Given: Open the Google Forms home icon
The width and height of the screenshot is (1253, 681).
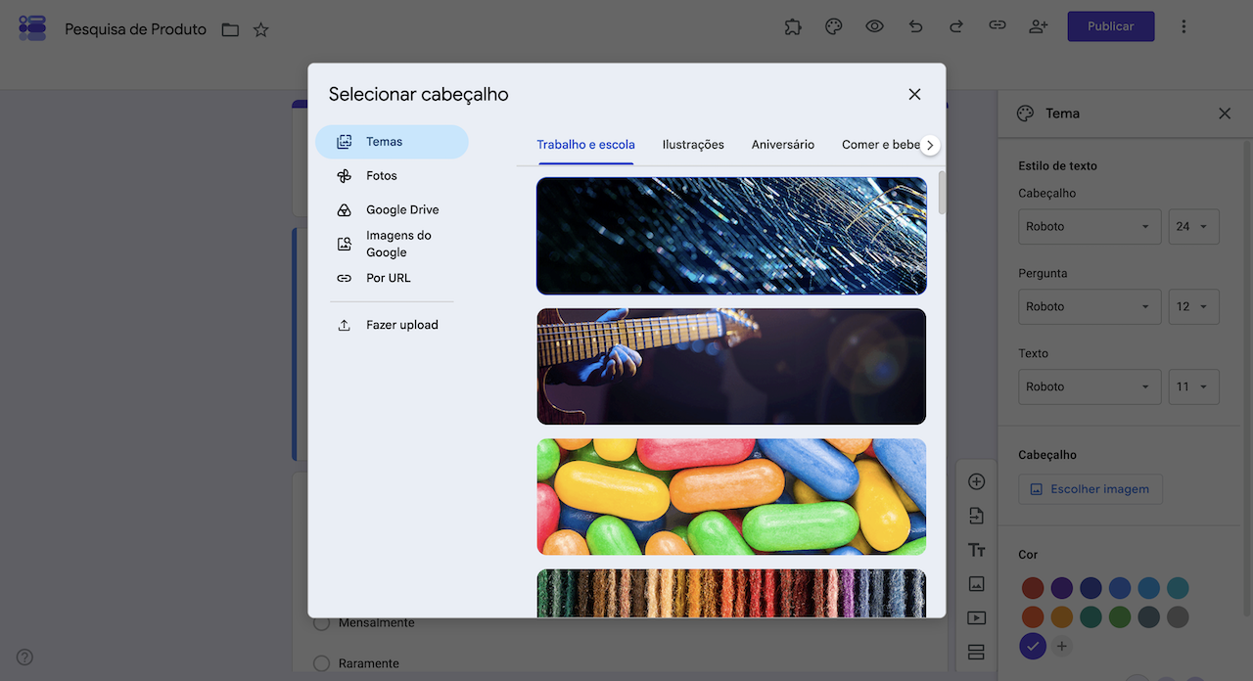Looking at the screenshot, I should point(32,27).
